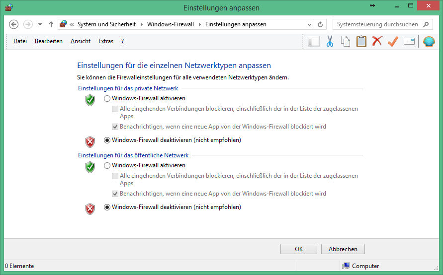Enable Windows-Firewall for the public network
This screenshot has width=443, height=275.
(107, 165)
